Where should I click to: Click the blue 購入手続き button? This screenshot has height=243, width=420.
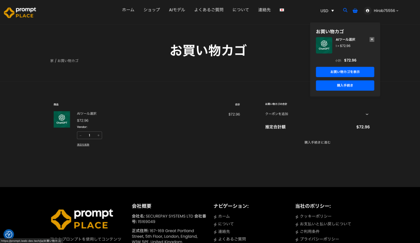[345, 85]
